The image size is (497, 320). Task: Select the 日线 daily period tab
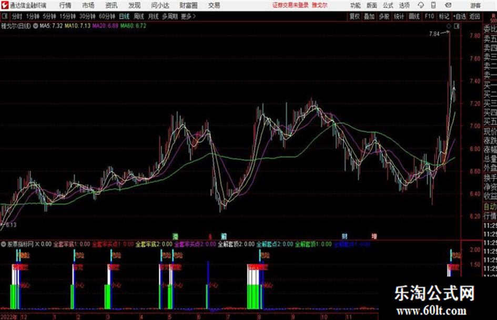pos(124,16)
